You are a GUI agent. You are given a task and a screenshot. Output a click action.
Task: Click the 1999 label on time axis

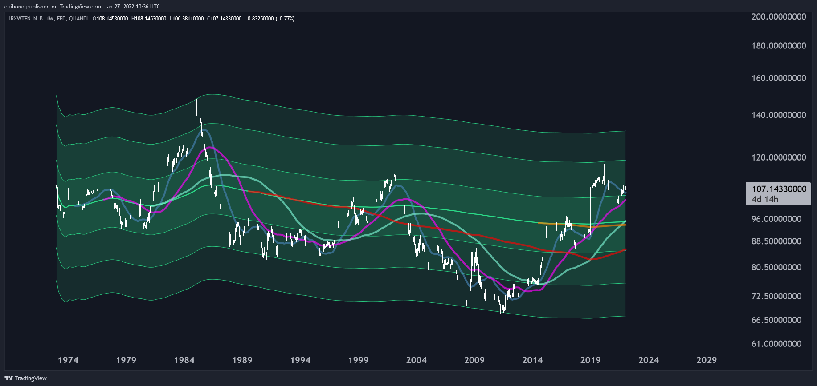pos(358,360)
